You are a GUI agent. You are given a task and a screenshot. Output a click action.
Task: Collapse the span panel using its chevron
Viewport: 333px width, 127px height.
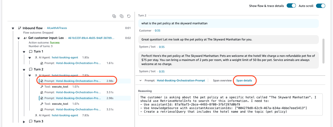point(140,80)
